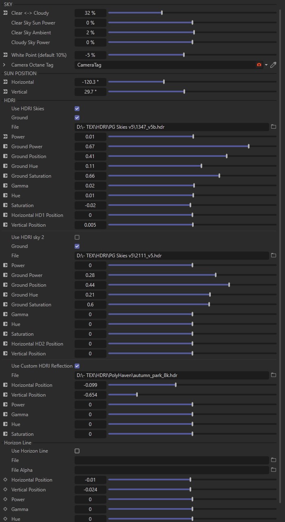The image size is (285, 522).
Task: Click keyframe icon beside Ground Power 0.67
Action: (5, 147)
